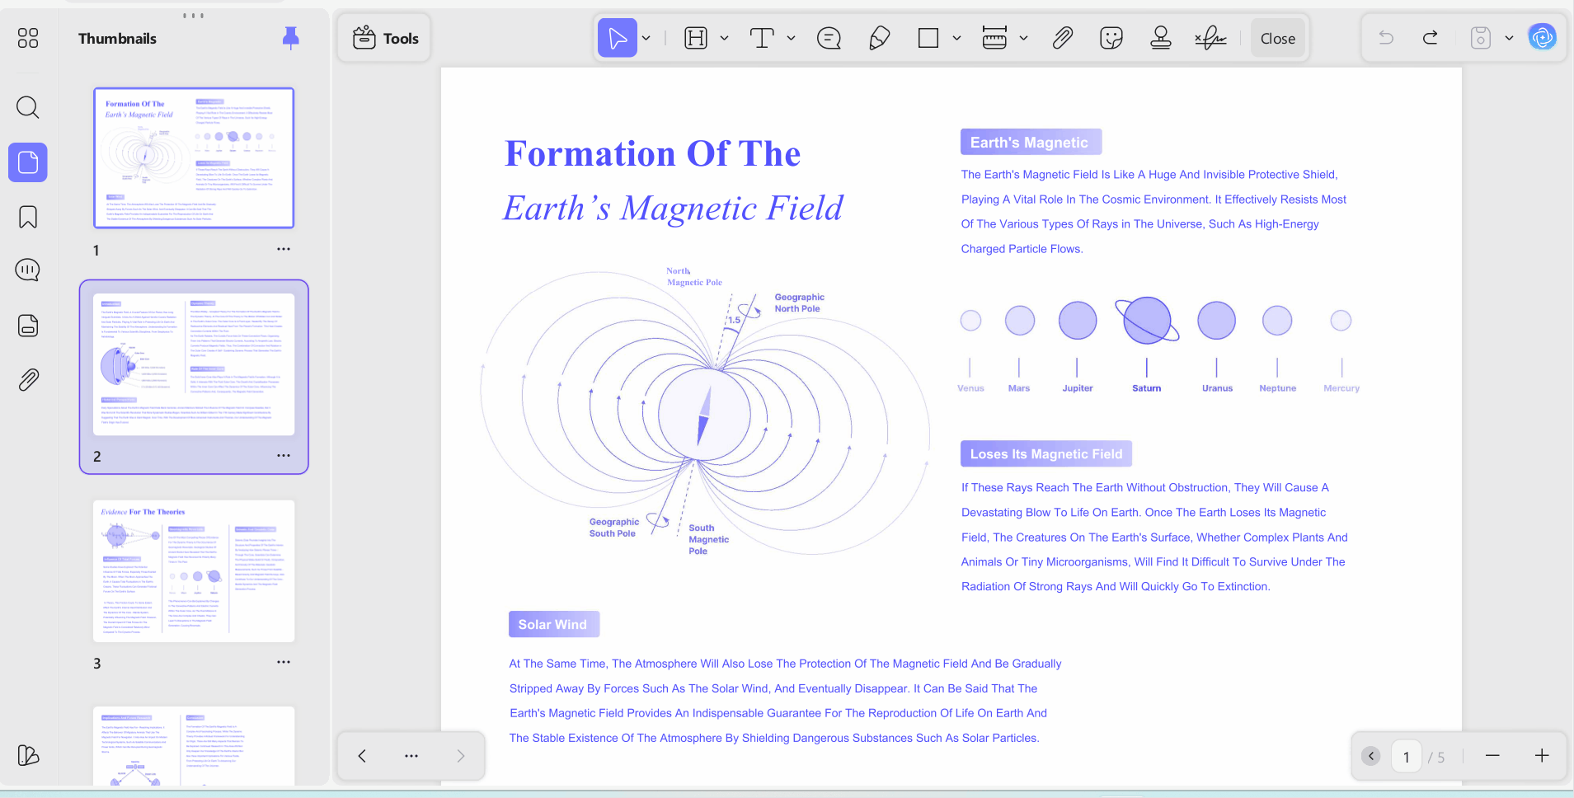Viewport: 1574px width, 798px height.
Task: Select the pencil drawing tool
Action: click(x=880, y=38)
